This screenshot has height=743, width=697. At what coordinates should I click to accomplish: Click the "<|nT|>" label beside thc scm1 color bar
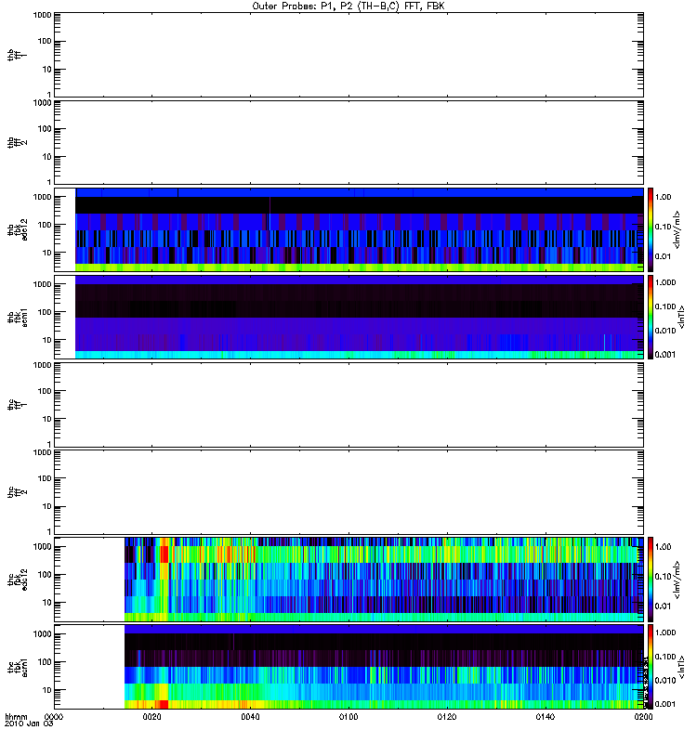pyautogui.click(x=682, y=667)
